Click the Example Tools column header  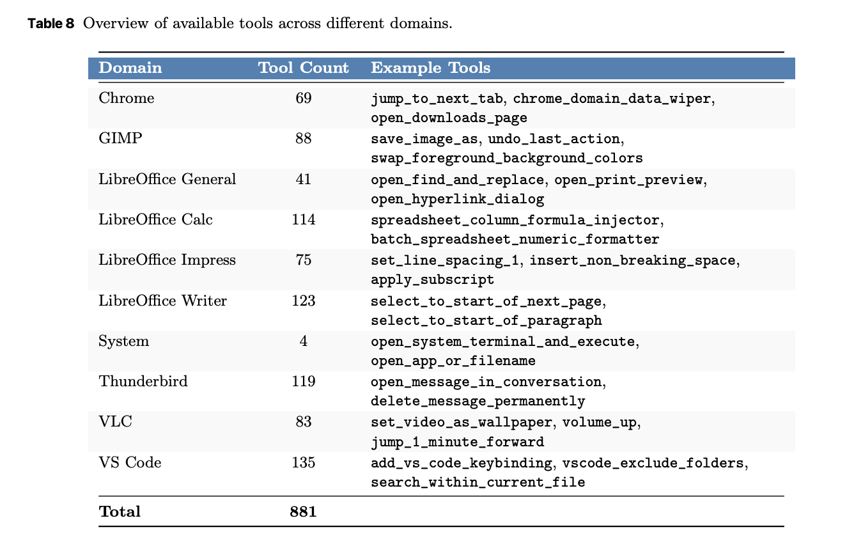tap(431, 68)
